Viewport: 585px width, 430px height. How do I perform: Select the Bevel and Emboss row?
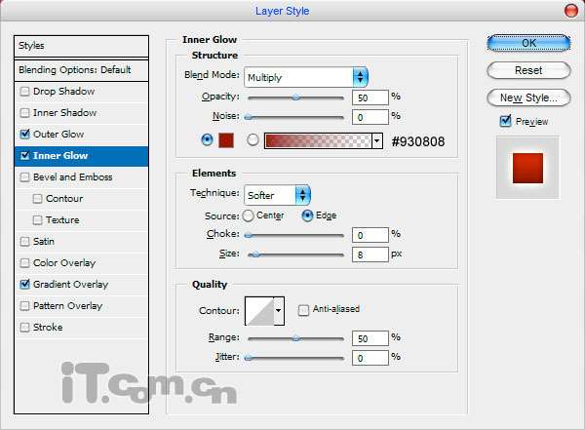click(x=81, y=176)
